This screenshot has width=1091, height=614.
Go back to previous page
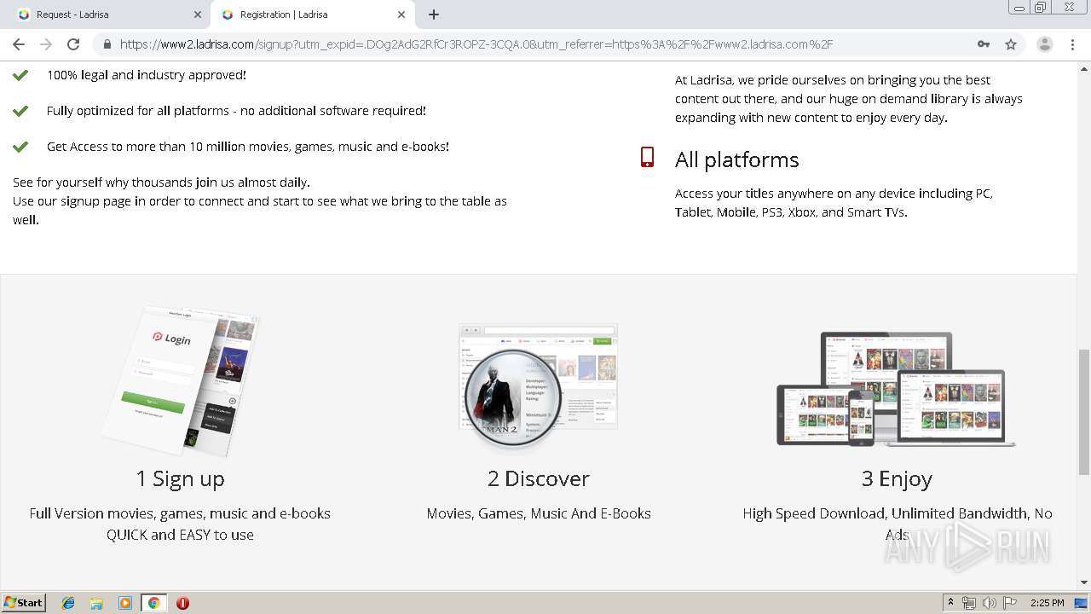19,44
